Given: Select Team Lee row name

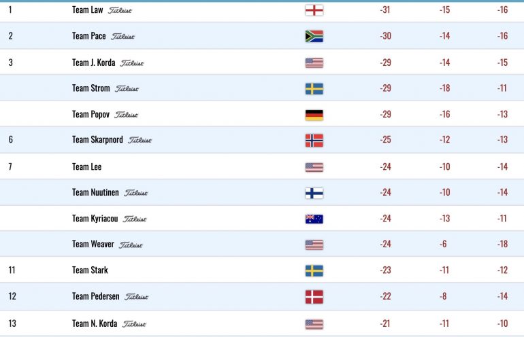Looking at the screenshot, I should point(87,167).
